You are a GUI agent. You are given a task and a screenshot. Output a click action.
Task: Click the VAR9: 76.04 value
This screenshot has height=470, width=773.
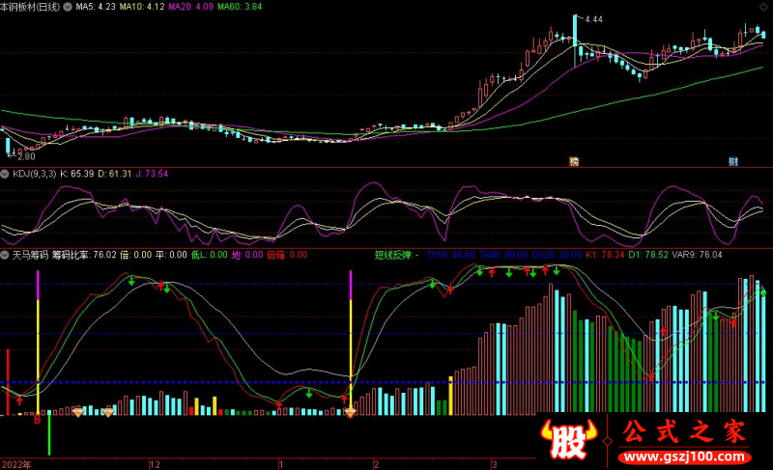(x=697, y=255)
